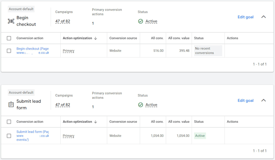Click the green Active status badge in the lead form row

200,136
